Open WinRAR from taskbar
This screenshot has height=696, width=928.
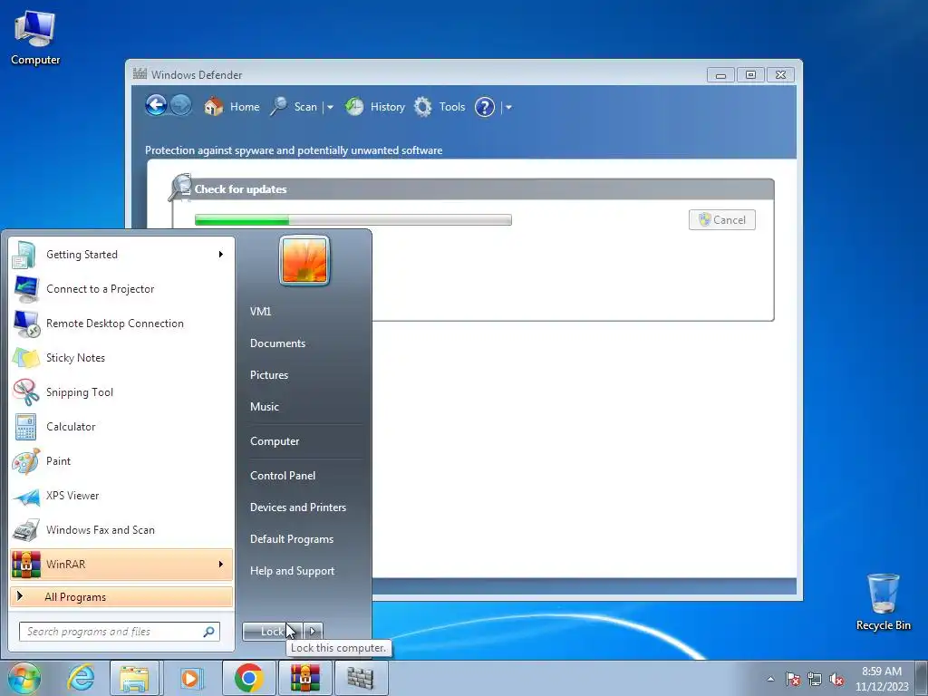[x=305, y=678]
